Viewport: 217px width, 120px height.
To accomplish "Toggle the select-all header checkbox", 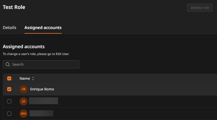I will (x=9, y=79).
